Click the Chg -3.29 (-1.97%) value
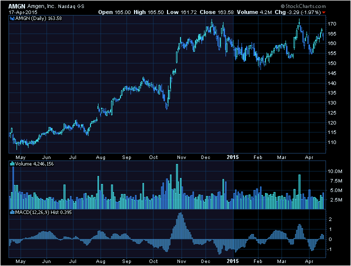Viewport: 351px width, 266px height. coord(297,12)
